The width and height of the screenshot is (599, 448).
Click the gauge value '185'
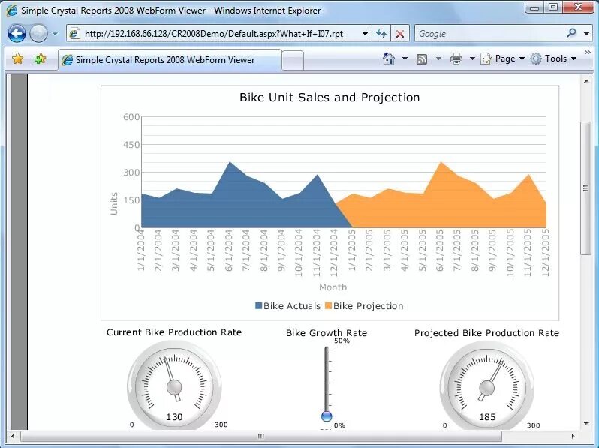click(487, 417)
